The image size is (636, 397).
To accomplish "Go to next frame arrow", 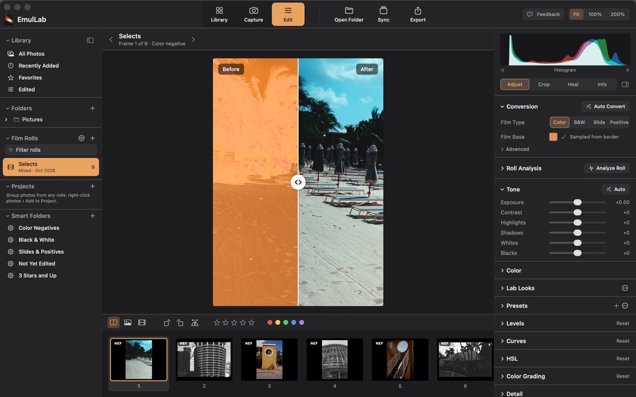I will (x=193, y=40).
